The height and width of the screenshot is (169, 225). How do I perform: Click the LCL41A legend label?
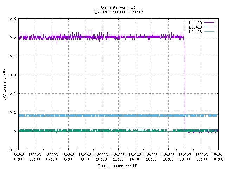click(195, 23)
